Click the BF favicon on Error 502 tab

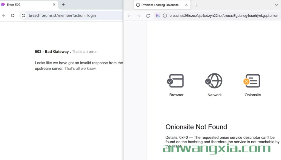(x=3, y=5)
